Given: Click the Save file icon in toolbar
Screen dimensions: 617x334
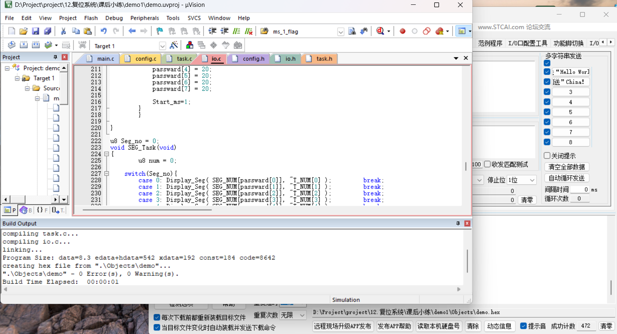Looking at the screenshot, I should coord(35,31).
